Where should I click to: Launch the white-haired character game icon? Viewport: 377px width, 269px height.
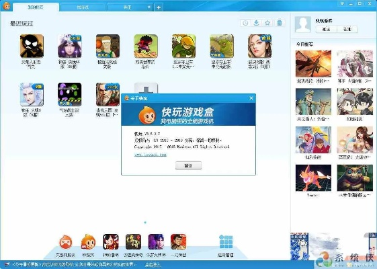tap(32, 95)
